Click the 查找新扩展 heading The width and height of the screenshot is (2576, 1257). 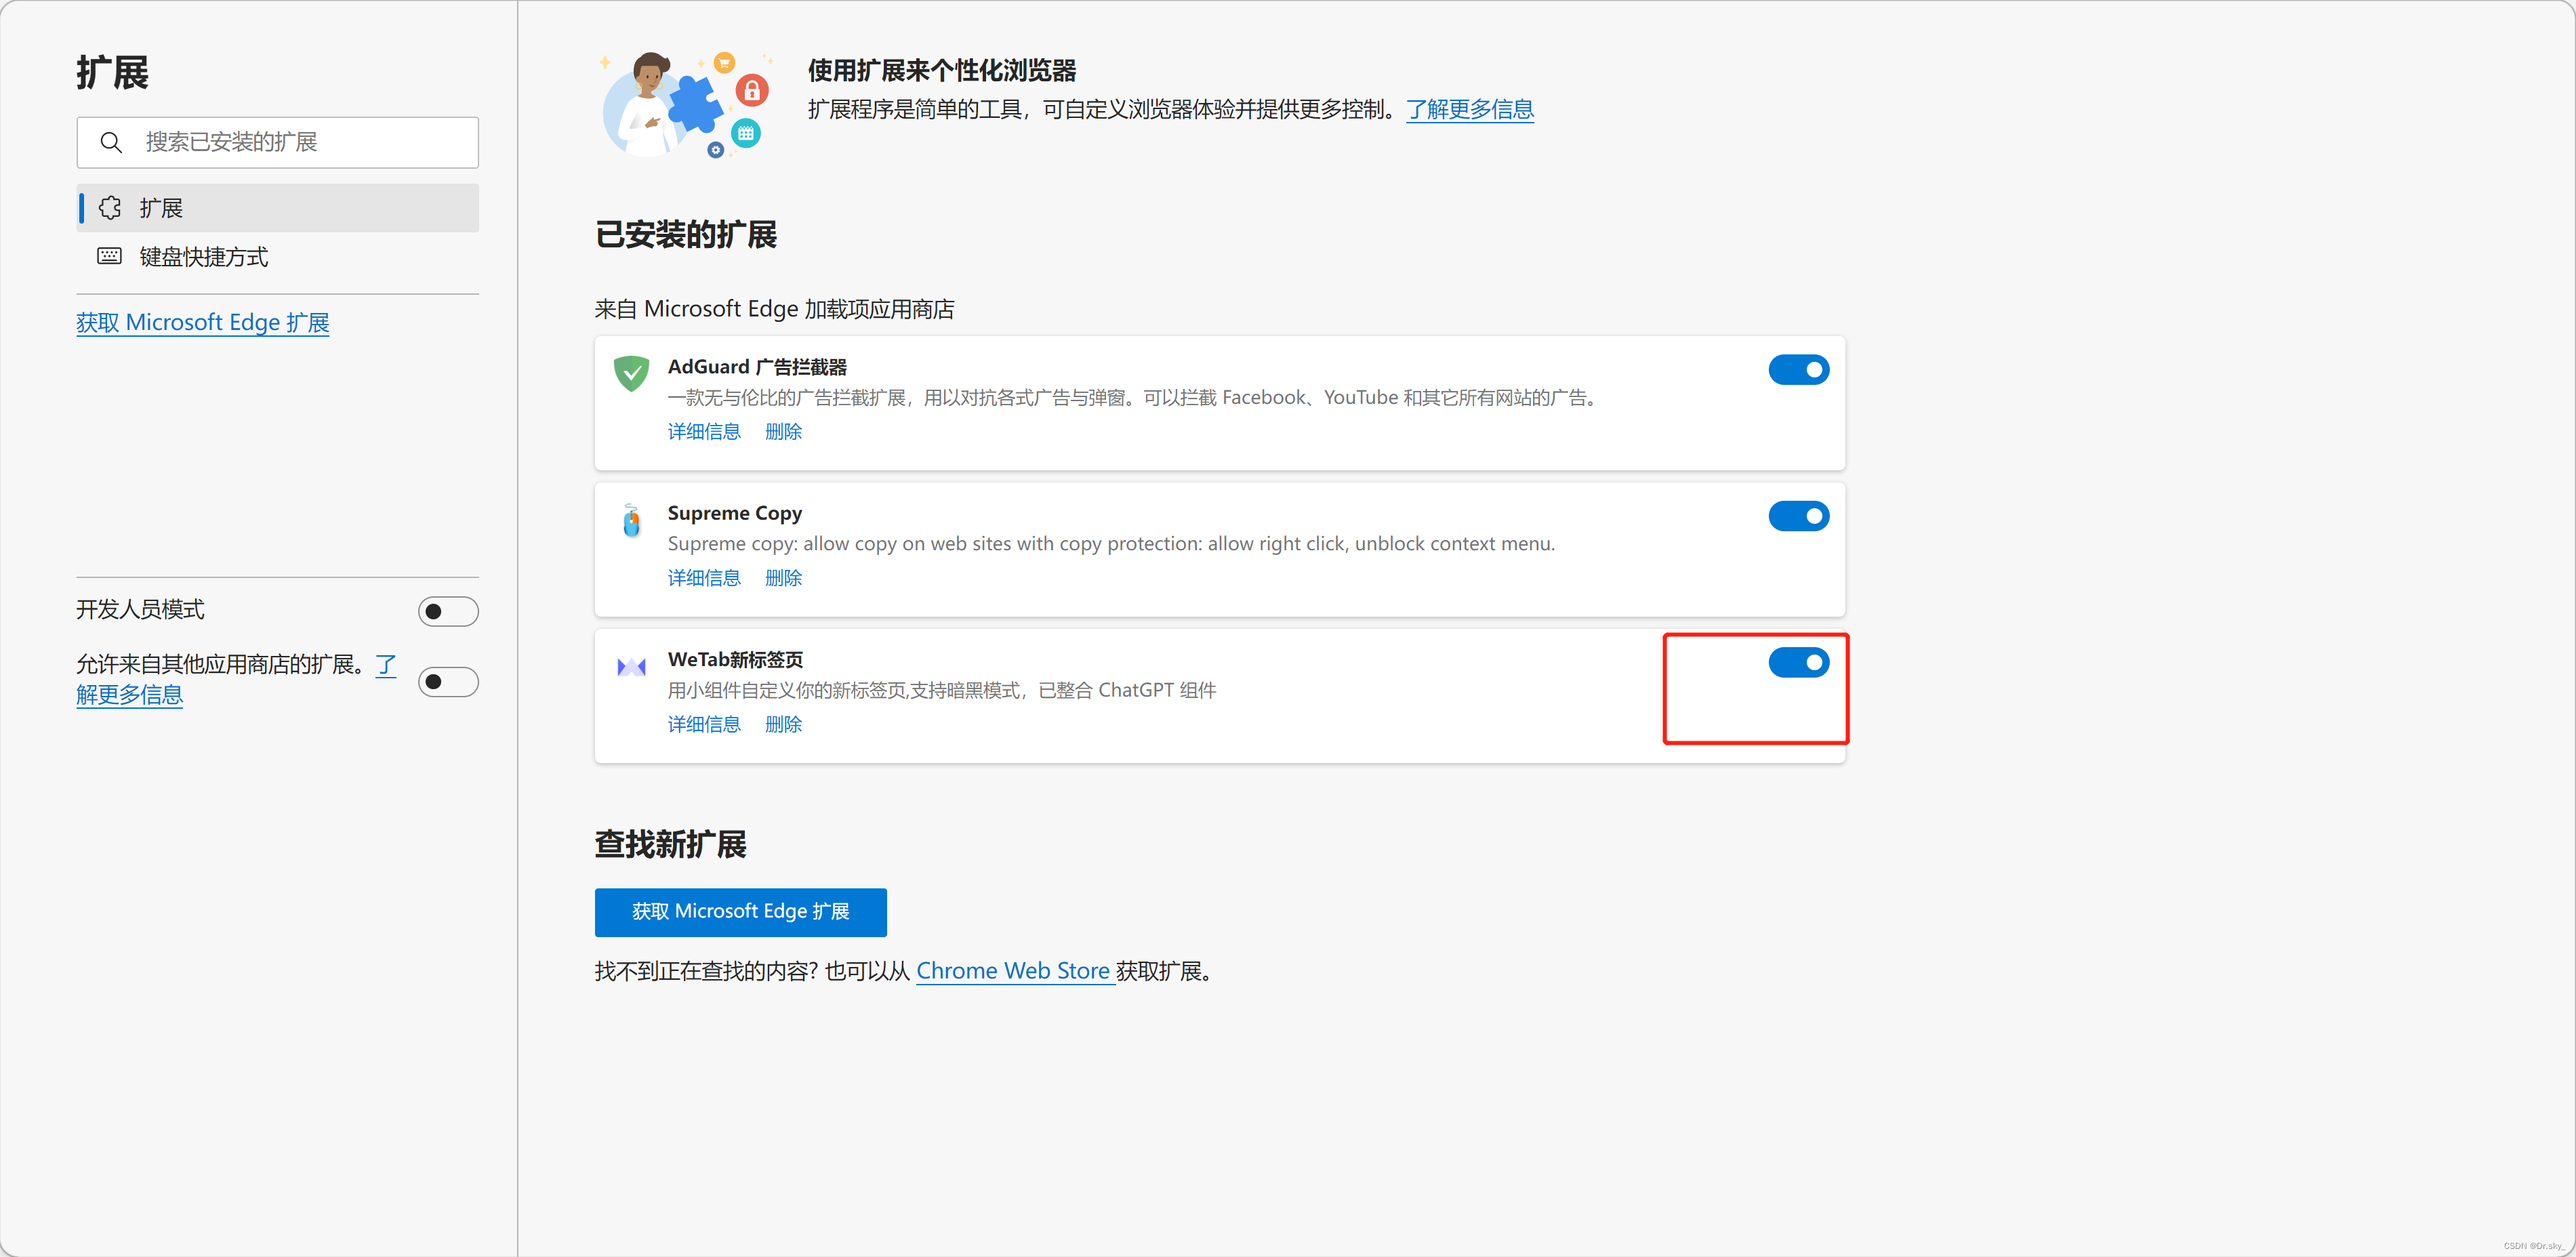tap(670, 844)
